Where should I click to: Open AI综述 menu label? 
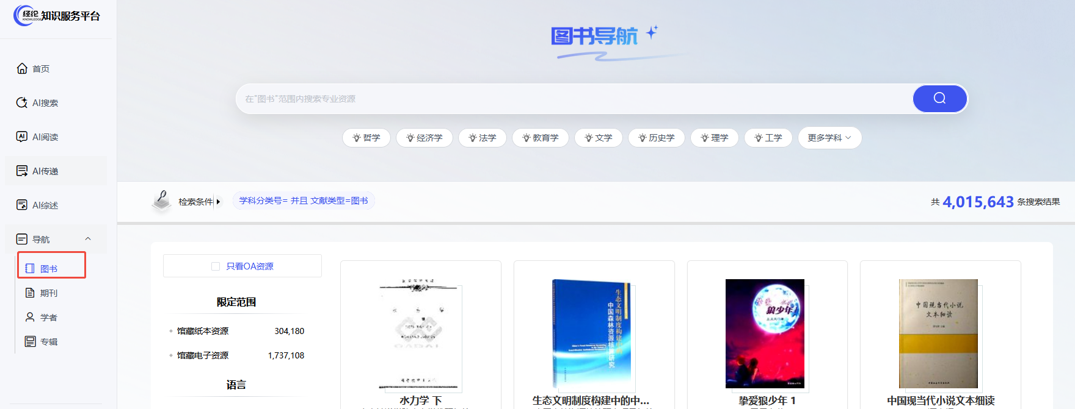[x=45, y=205]
